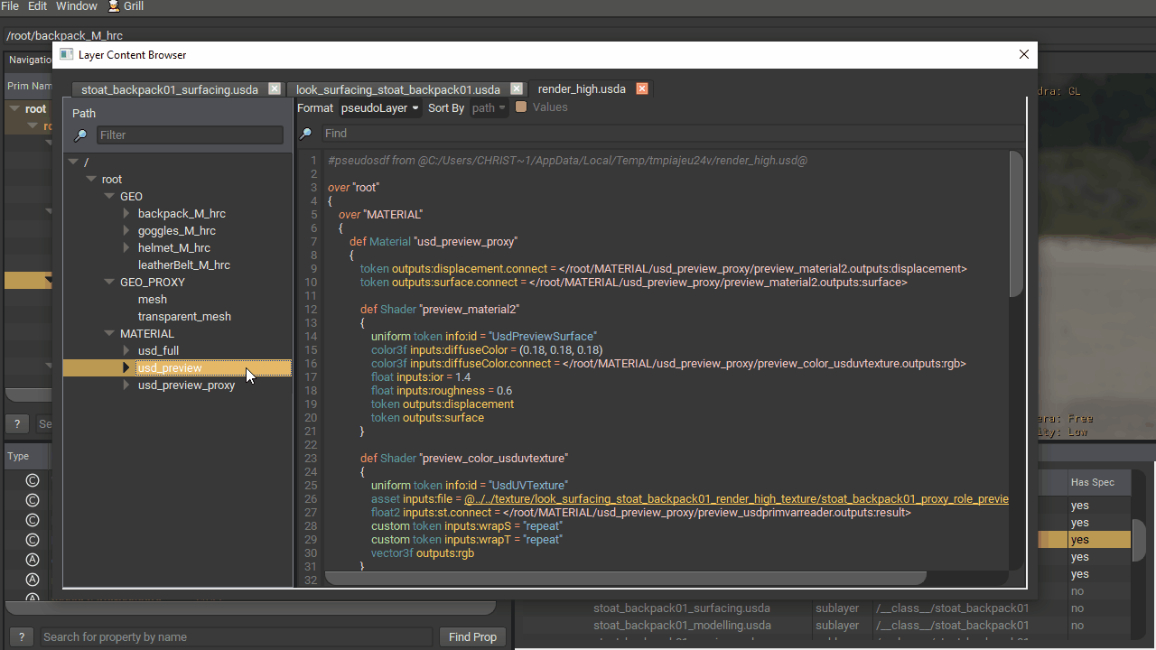Image resolution: width=1156 pixels, height=650 pixels.
Task: Select helmet_M_hrc tree item
Action: coord(173,248)
